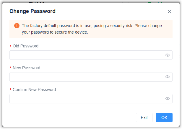The width and height of the screenshot is (182, 129).
Task: Close the Change Password dialog with X
Action: (x=170, y=11)
